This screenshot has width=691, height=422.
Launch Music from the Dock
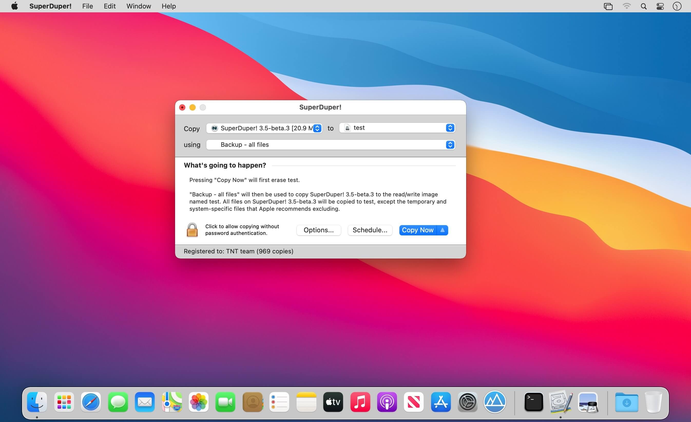(x=360, y=402)
